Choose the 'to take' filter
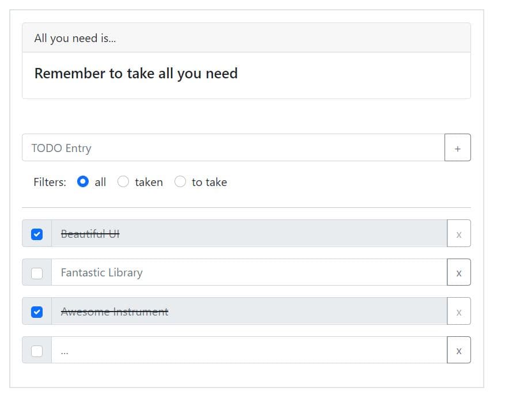Screen dimensions: 505x410 [180, 182]
